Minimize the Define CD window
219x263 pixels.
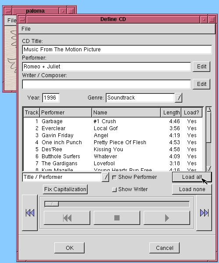coord(204,19)
